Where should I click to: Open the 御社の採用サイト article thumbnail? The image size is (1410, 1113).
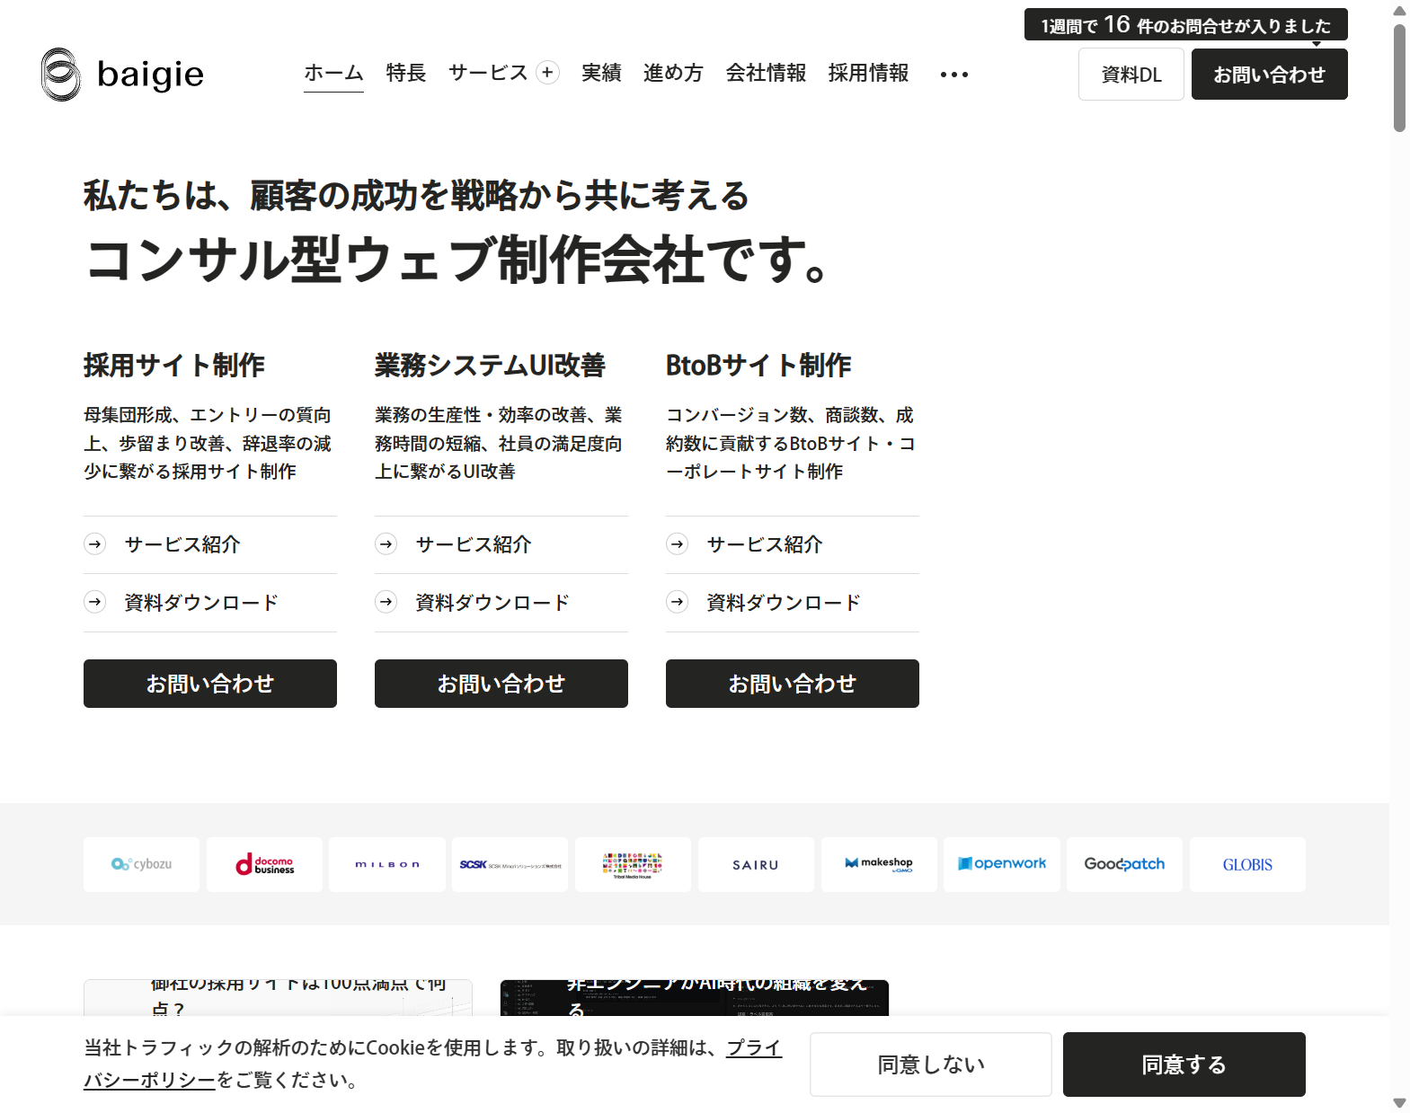278,997
